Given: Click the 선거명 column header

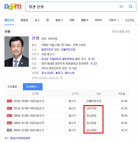Looking at the screenshot, I should pos(35,94).
